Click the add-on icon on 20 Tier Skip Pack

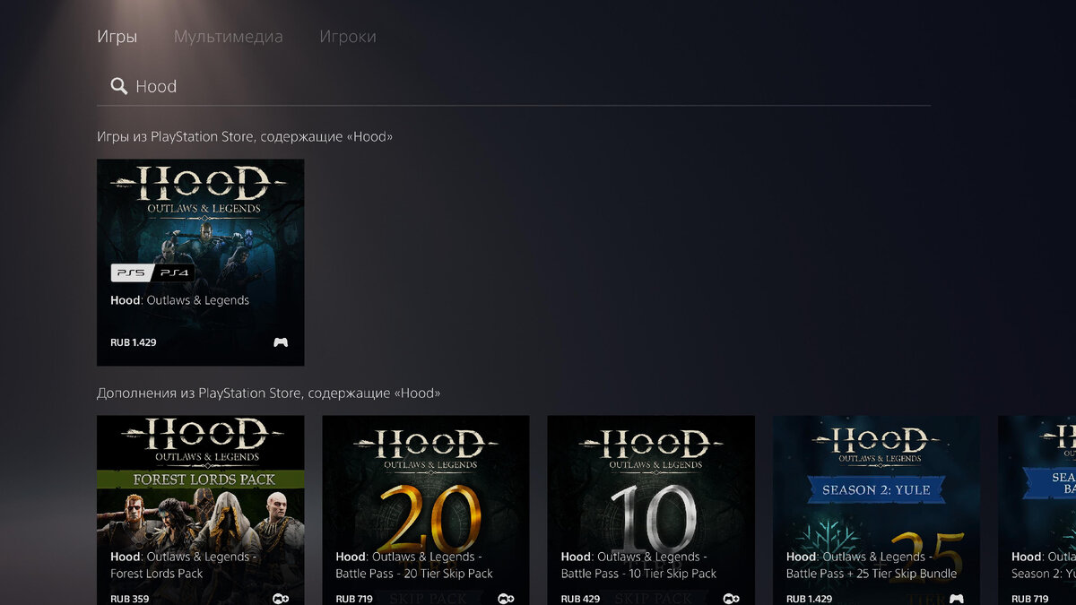[x=506, y=598]
